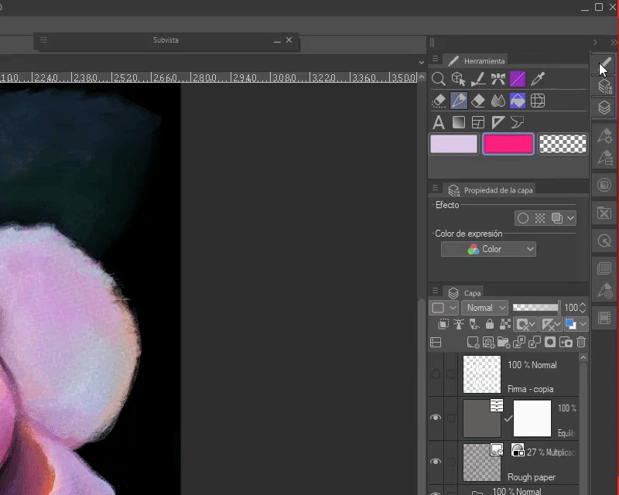The image size is (619, 495).
Task: Toggle two-pane layer palette view icon
Action: tap(436, 342)
